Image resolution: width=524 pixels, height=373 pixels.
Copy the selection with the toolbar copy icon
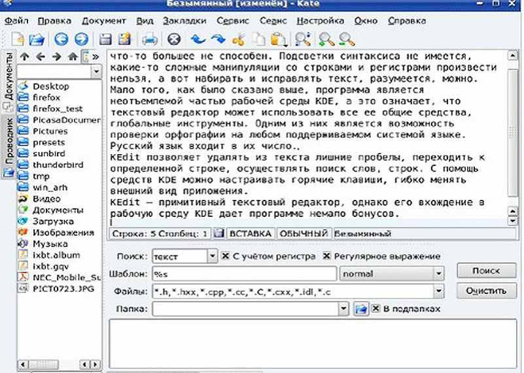coord(258,39)
